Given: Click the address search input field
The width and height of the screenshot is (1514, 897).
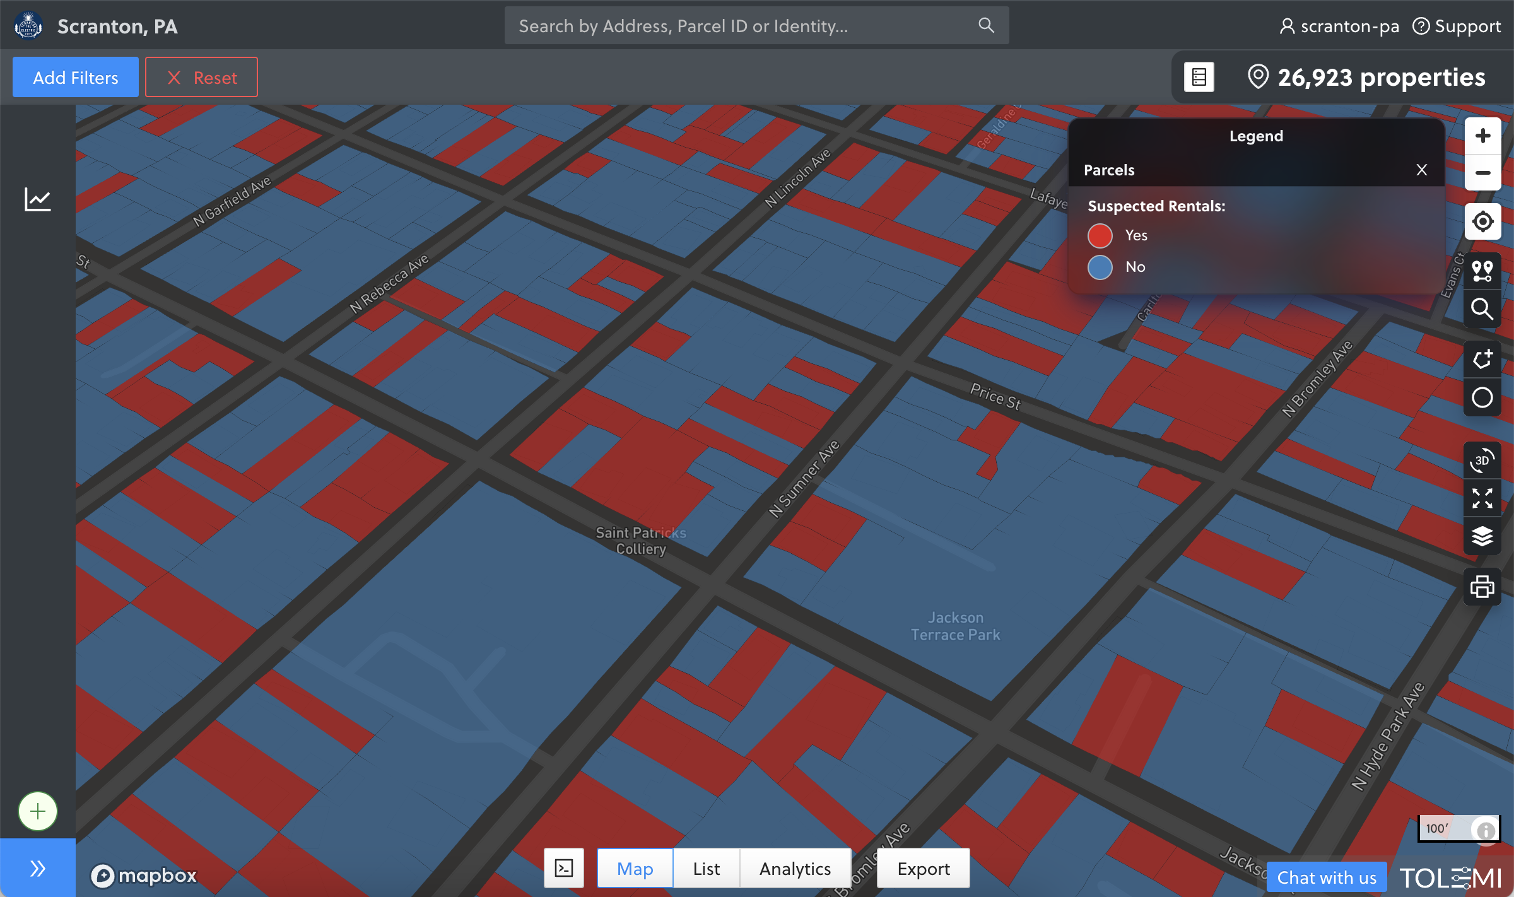Looking at the screenshot, I should pos(744,26).
